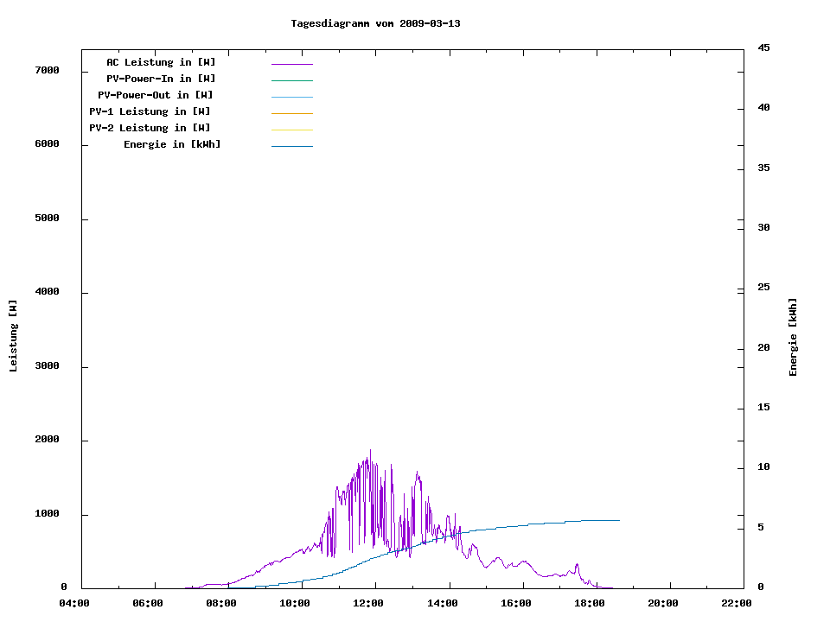Click the highest peak of the purple power curve
The width and height of the screenshot is (830, 622).
coord(370,450)
